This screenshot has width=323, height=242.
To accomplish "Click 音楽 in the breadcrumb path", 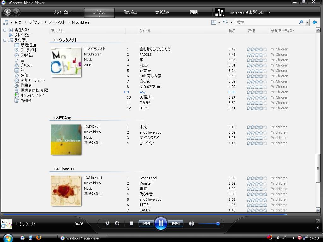I will coord(18,22).
